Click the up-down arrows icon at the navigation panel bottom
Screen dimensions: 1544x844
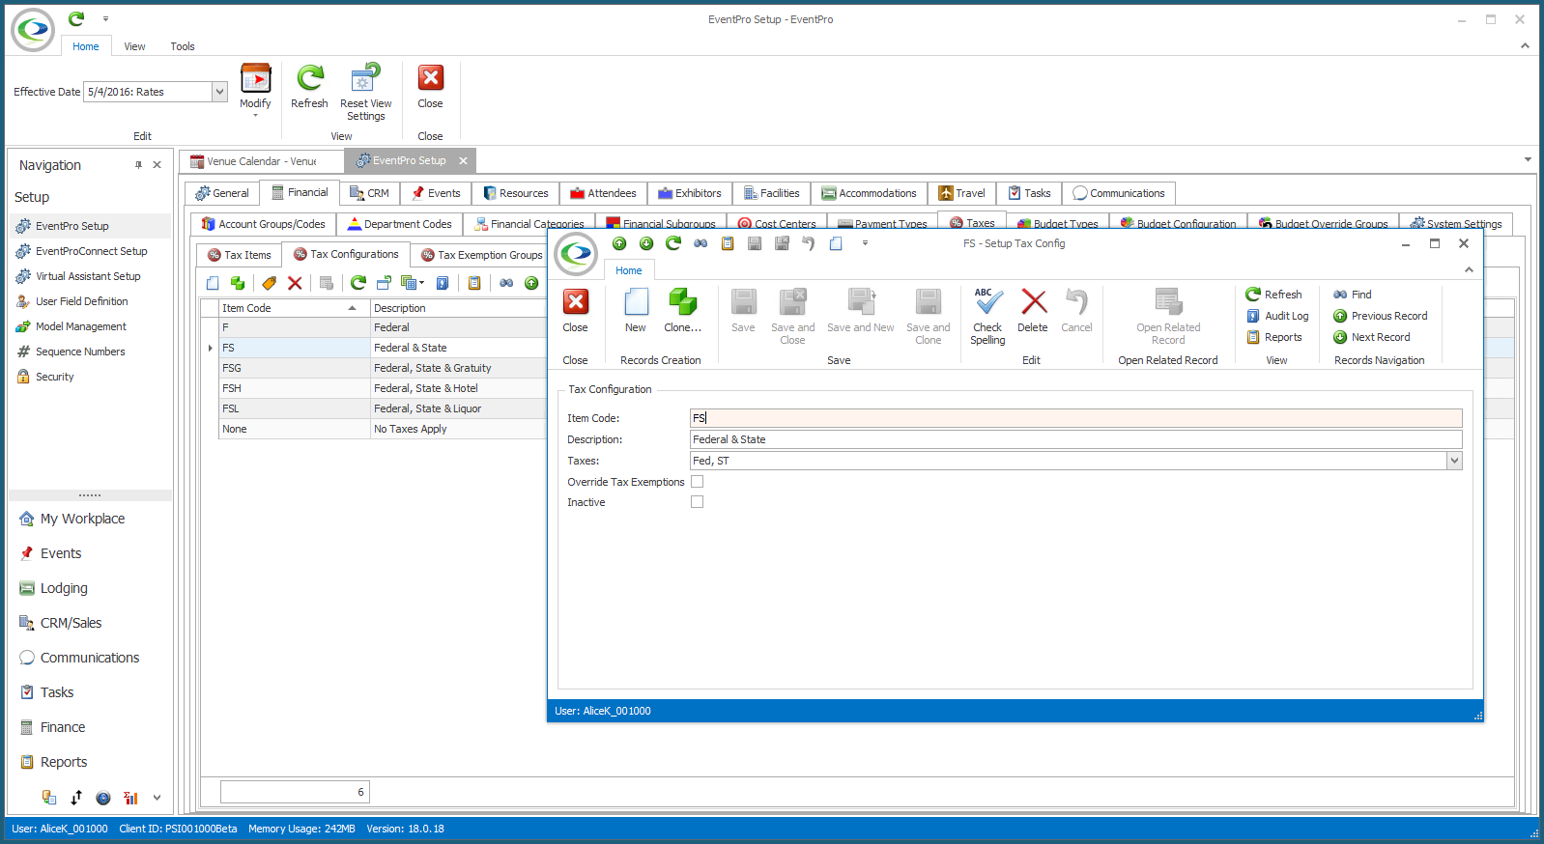[x=76, y=798]
